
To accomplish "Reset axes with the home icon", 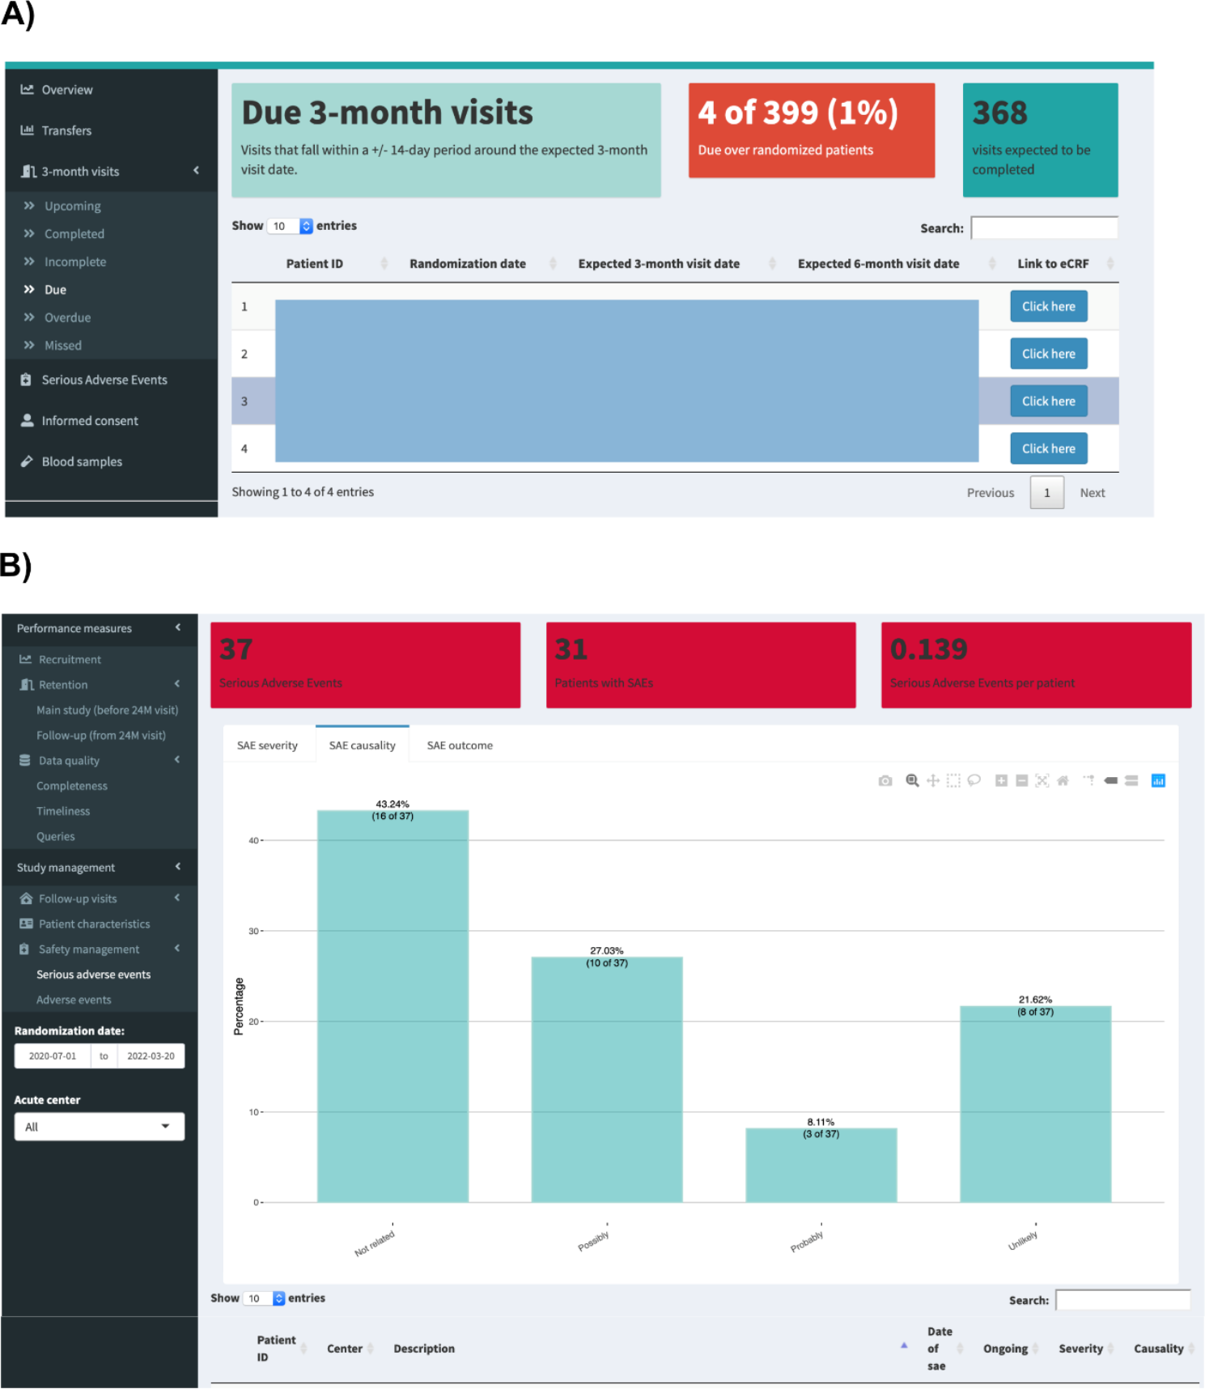I will click(x=1063, y=780).
